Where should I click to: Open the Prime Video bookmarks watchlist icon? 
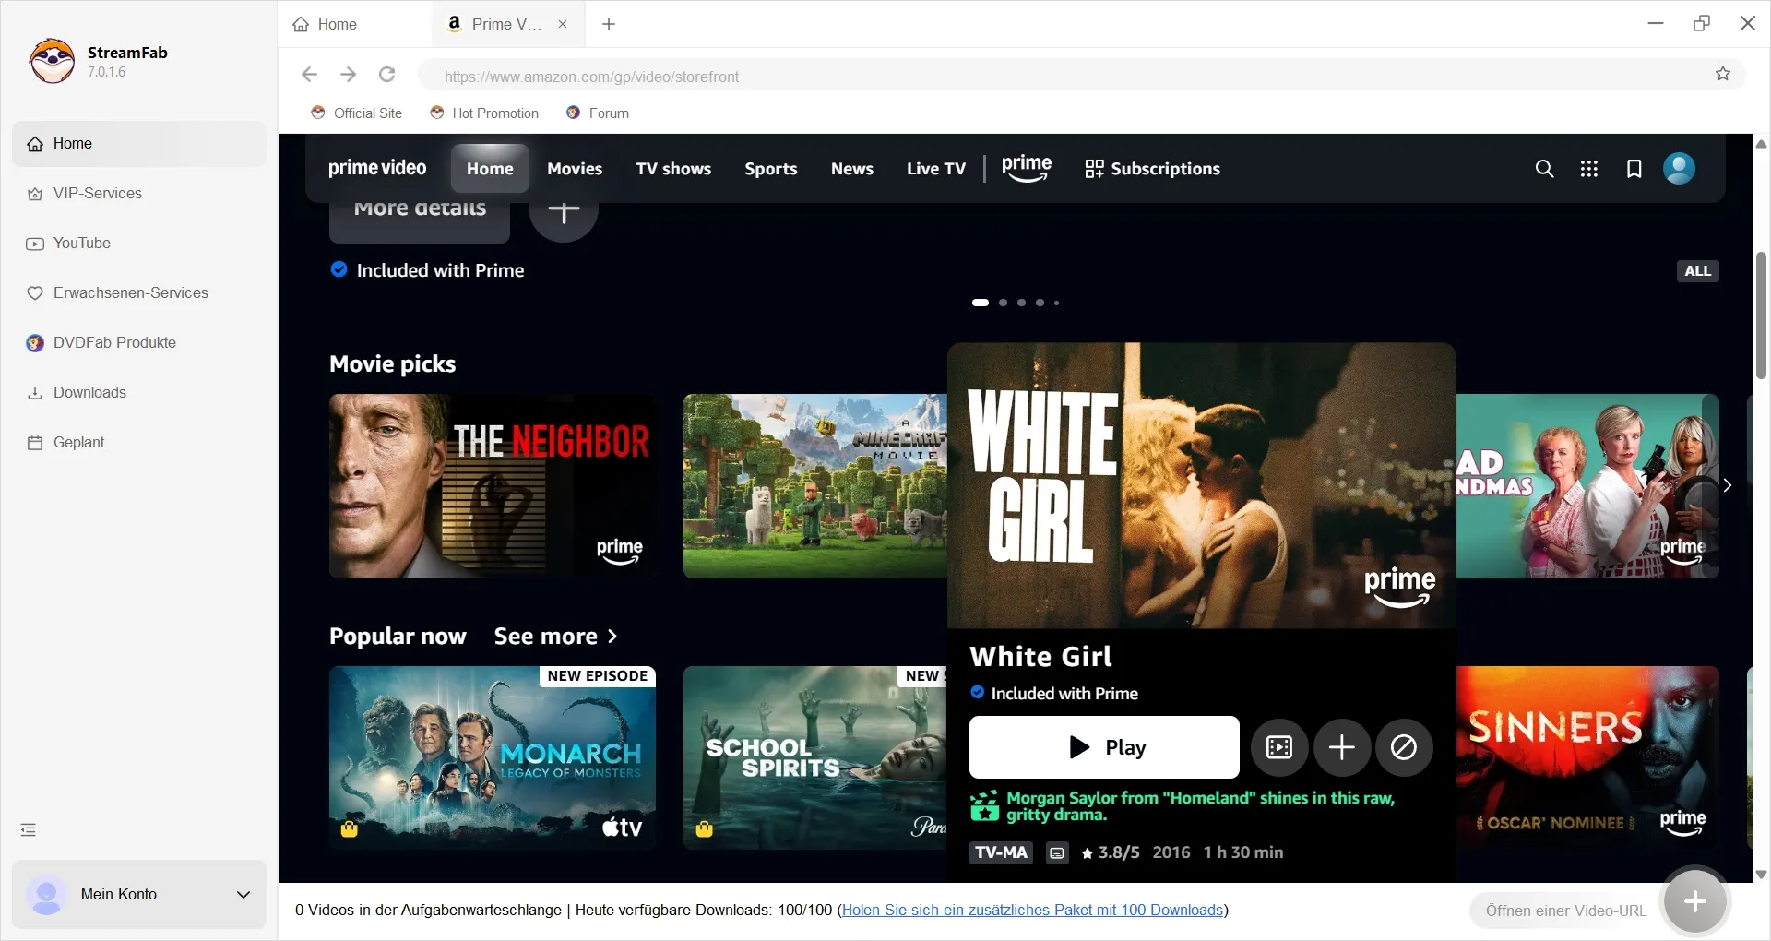point(1634,169)
